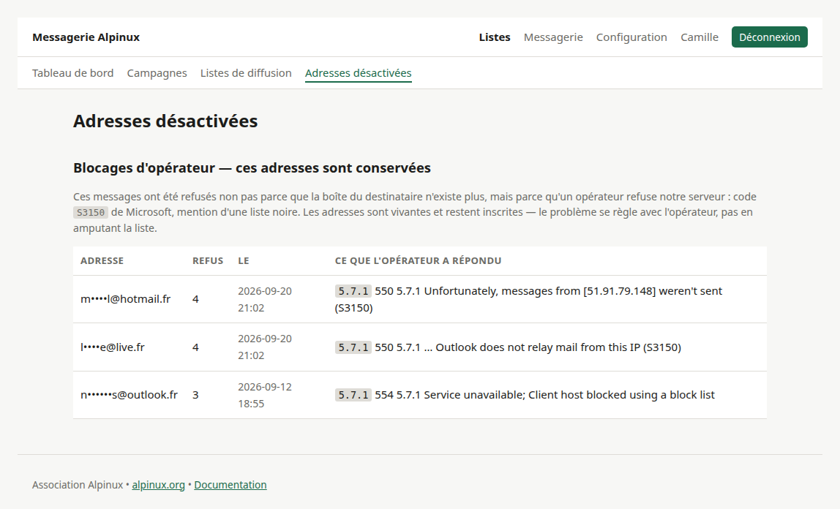Select the Camille user link
This screenshot has height=509, width=840.
pos(699,37)
